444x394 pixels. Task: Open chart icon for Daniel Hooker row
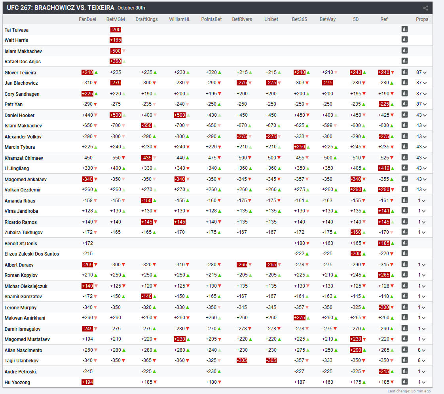[x=405, y=115]
